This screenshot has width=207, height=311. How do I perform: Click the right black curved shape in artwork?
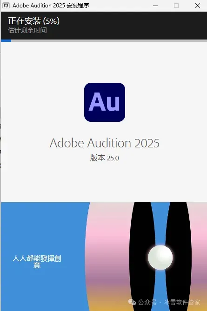(178, 257)
